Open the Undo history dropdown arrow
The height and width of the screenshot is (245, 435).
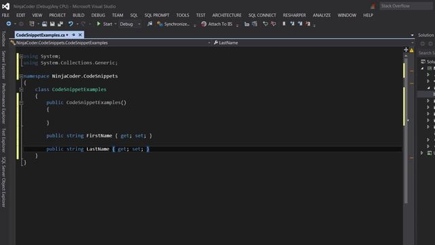[77, 24]
